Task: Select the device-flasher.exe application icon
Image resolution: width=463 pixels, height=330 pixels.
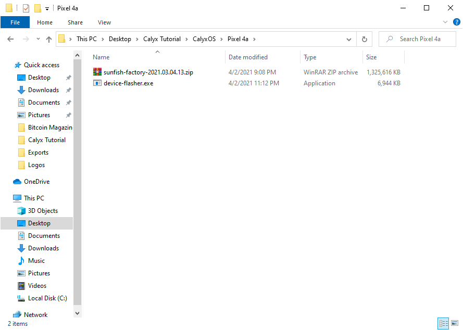Action: 97,83
